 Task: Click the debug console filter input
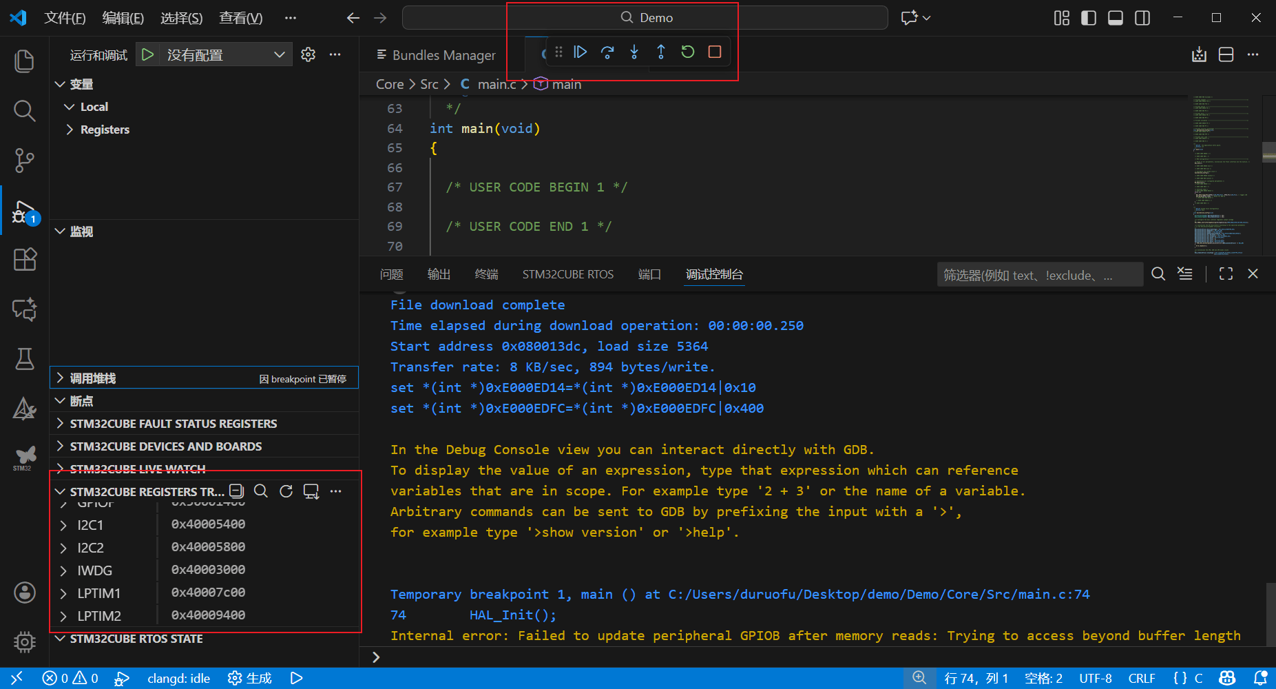[1038, 275]
